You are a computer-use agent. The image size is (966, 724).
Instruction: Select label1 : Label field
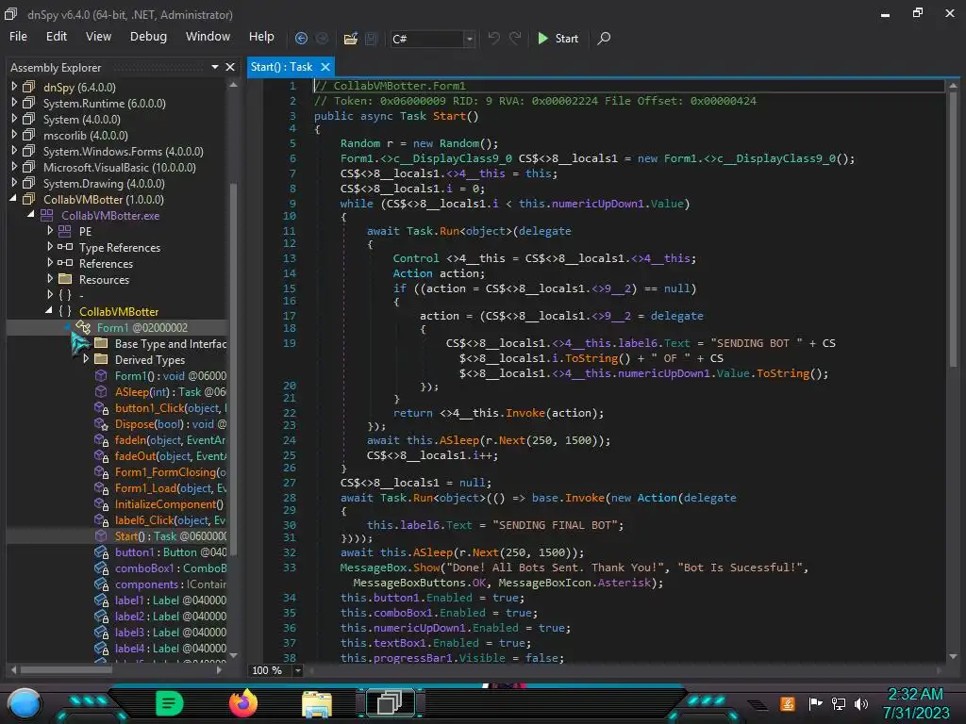pyautogui.click(x=171, y=600)
